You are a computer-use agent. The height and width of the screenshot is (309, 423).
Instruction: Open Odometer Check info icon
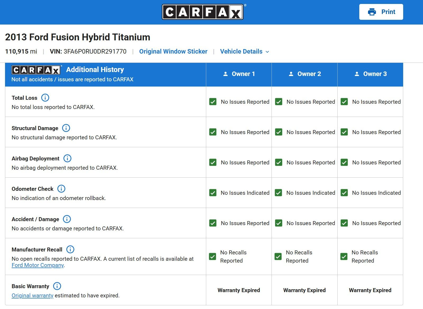click(61, 189)
